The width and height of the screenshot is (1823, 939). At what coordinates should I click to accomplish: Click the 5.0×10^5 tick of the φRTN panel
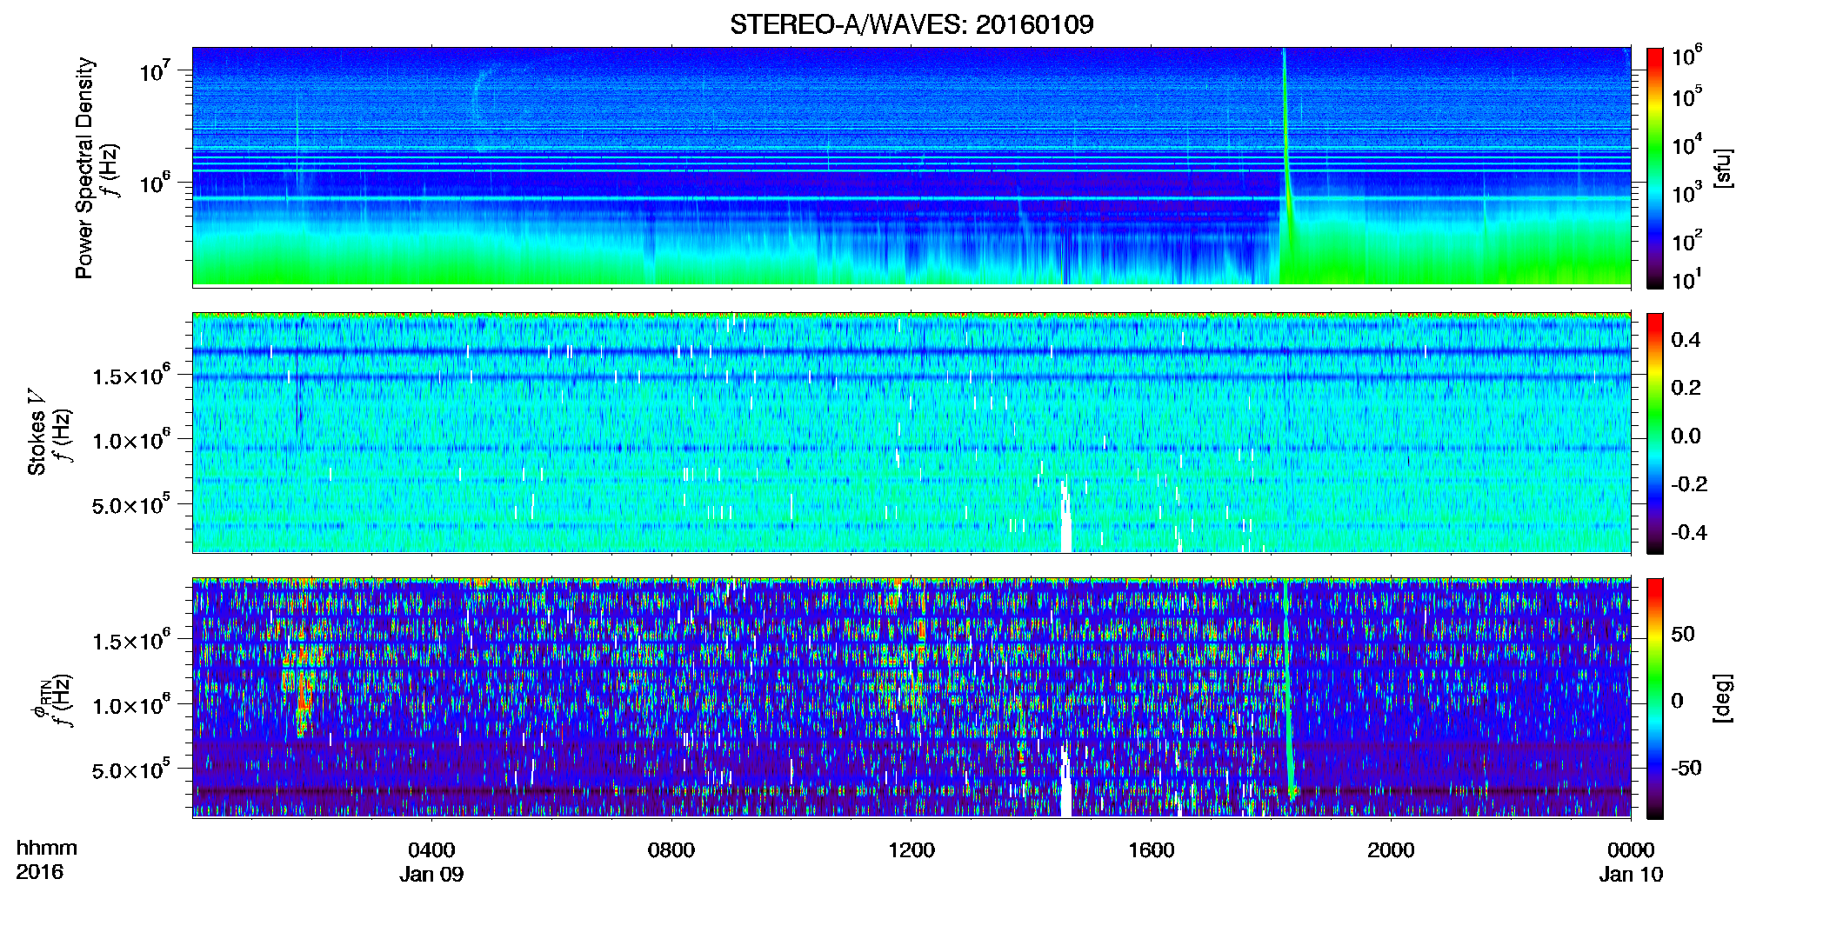[x=130, y=769]
